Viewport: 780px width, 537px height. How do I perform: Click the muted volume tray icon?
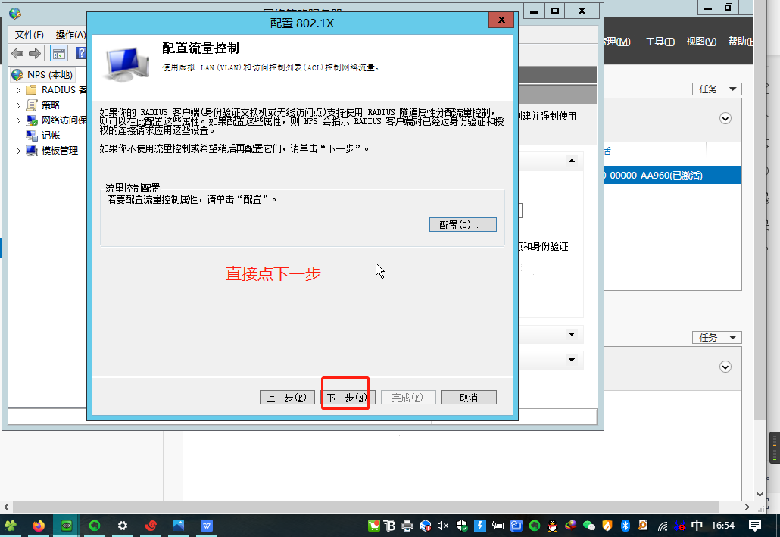(443, 526)
